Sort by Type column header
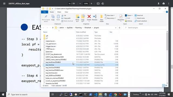 click(96, 32)
